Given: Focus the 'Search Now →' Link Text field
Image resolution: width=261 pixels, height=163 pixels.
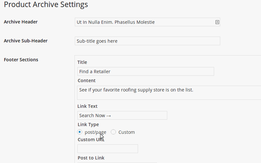Looking at the screenshot, I should point(122,116).
